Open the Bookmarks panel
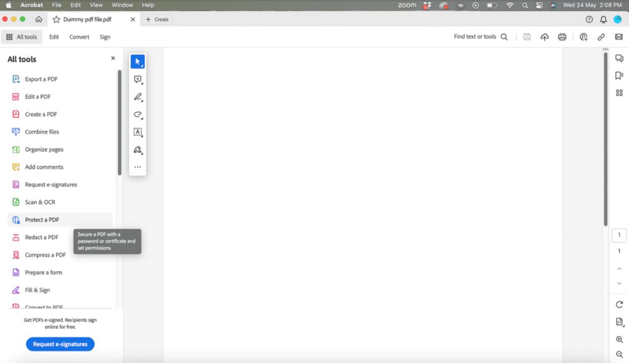The width and height of the screenshot is (629, 363). tap(619, 76)
